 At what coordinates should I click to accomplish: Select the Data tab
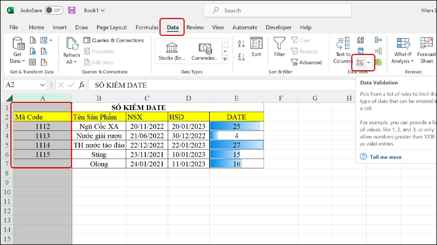(x=173, y=27)
